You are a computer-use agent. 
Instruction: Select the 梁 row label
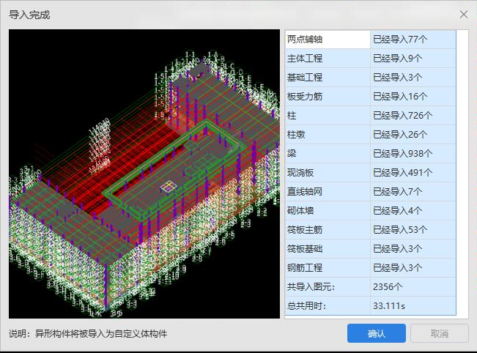(328, 154)
